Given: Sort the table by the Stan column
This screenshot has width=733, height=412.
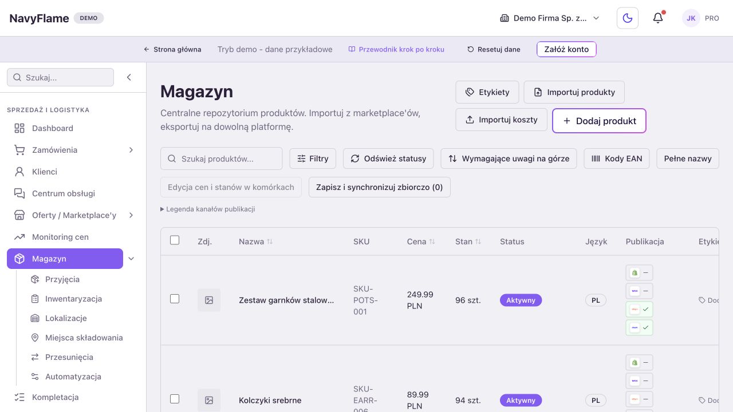Looking at the screenshot, I should pyautogui.click(x=468, y=241).
